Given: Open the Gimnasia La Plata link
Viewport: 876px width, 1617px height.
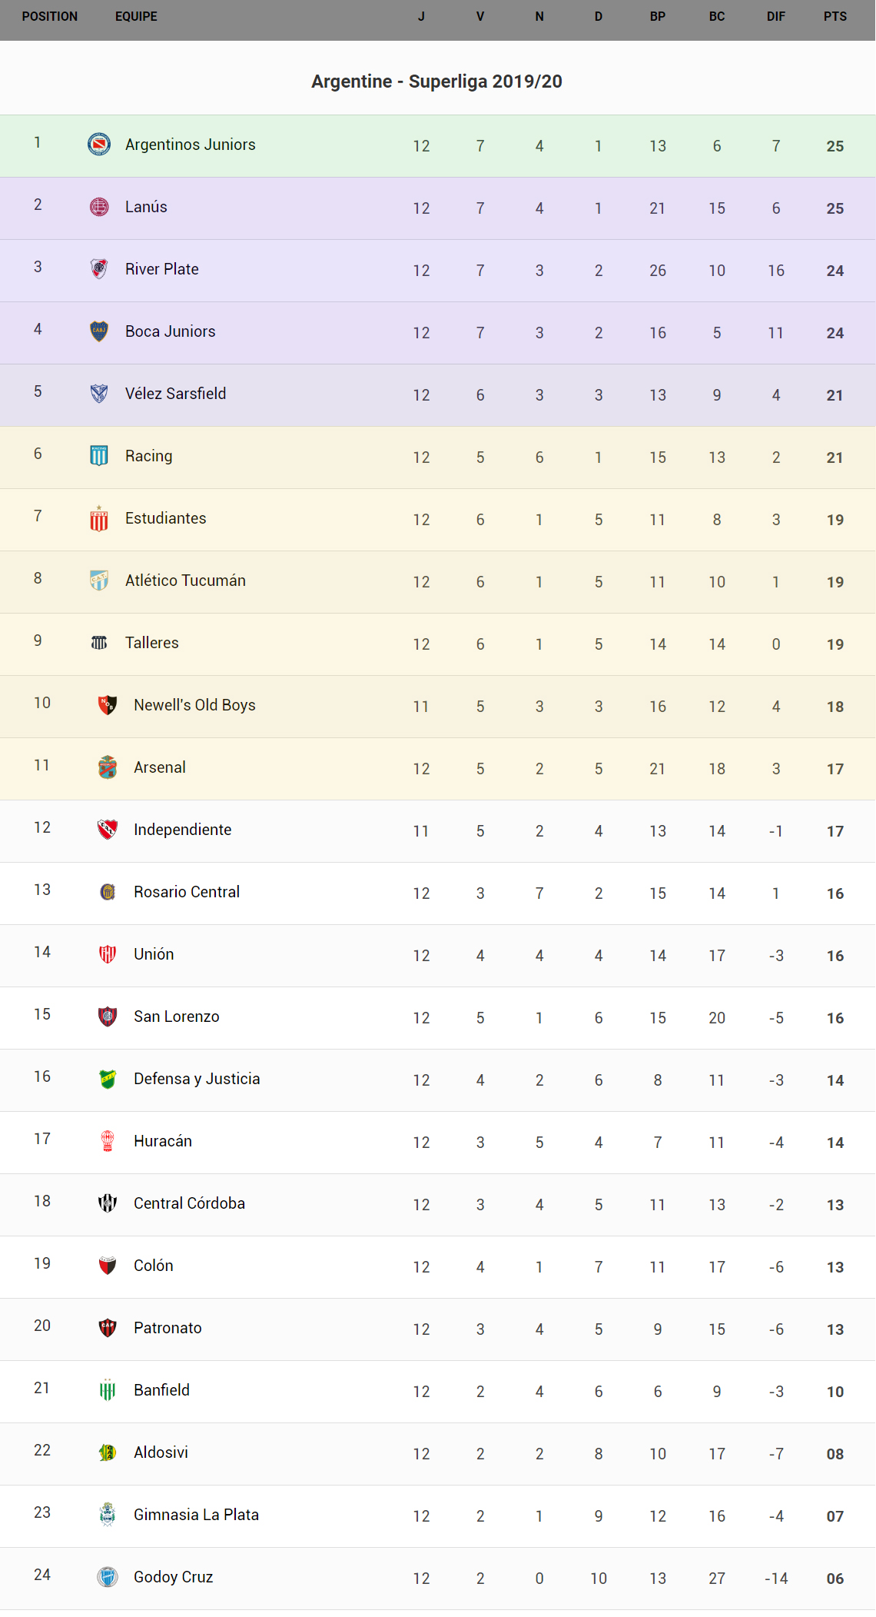Looking at the screenshot, I should [x=196, y=1515].
